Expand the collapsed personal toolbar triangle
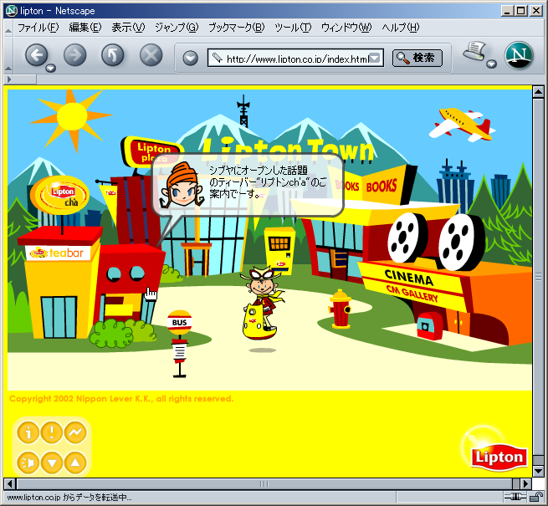 [9, 79]
